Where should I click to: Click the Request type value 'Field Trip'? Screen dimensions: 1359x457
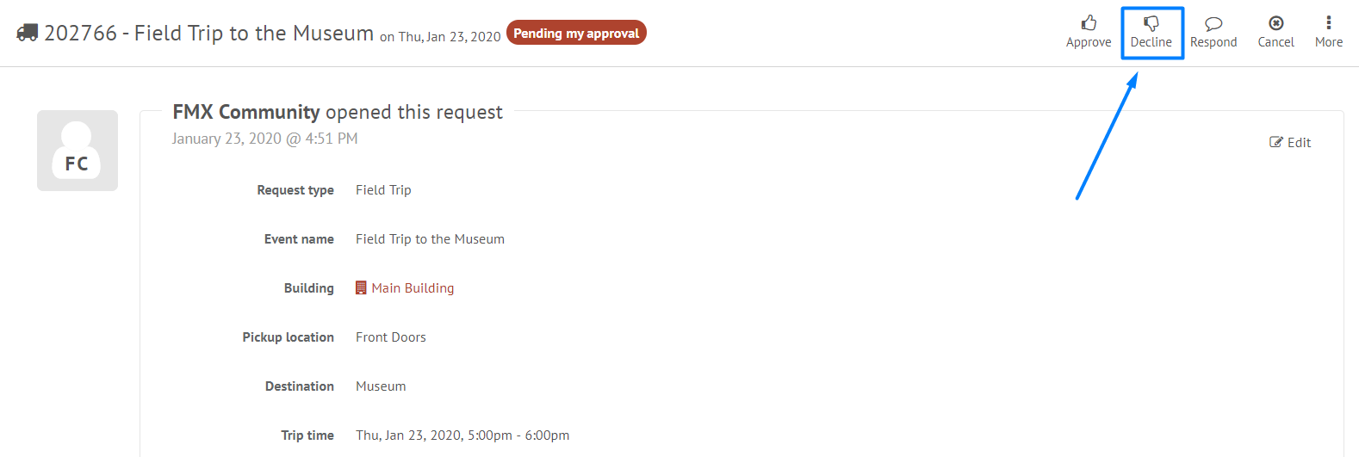383,190
